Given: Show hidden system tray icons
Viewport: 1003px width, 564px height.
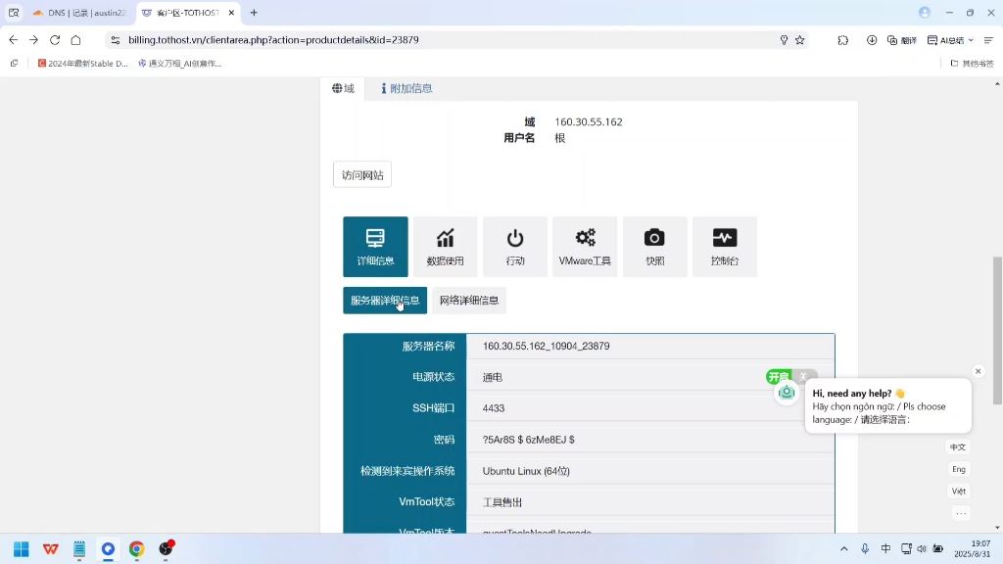Looking at the screenshot, I should [843, 548].
